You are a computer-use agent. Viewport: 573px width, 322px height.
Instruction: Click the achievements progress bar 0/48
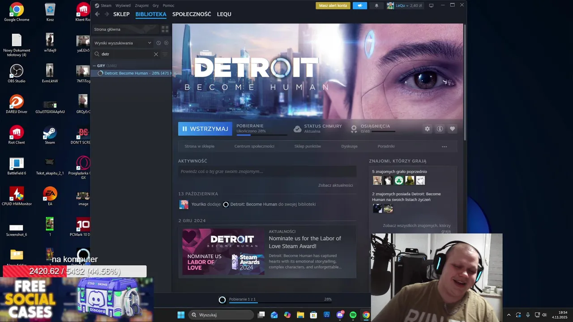(383, 131)
